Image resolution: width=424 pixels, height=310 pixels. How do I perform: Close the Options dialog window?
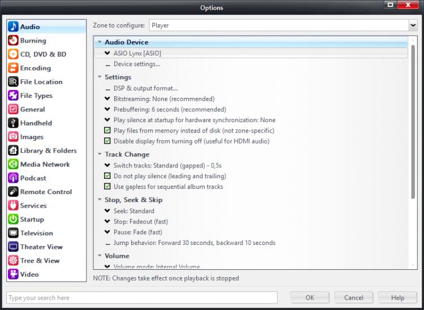408,5
